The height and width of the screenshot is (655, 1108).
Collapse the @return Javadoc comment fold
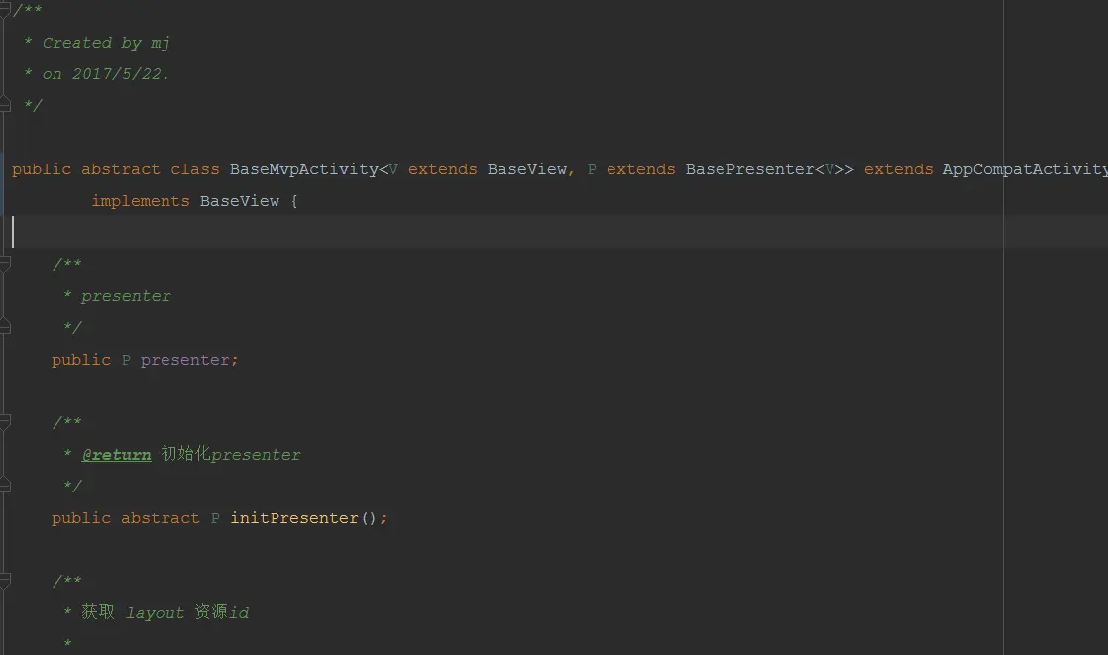tap(5, 422)
